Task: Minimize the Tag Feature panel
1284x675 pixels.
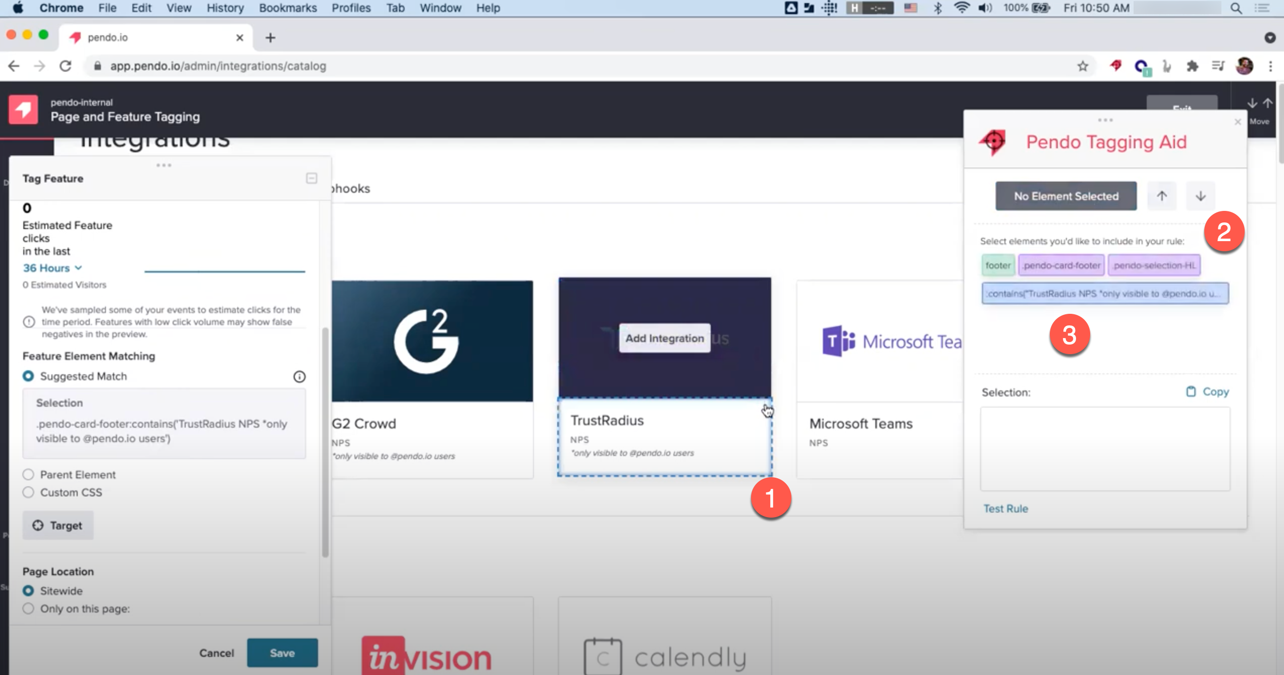Action: click(x=311, y=178)
